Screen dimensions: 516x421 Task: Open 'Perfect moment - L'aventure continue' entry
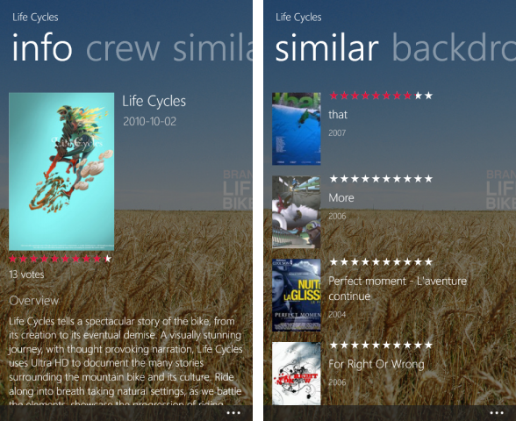pos(398,289)
